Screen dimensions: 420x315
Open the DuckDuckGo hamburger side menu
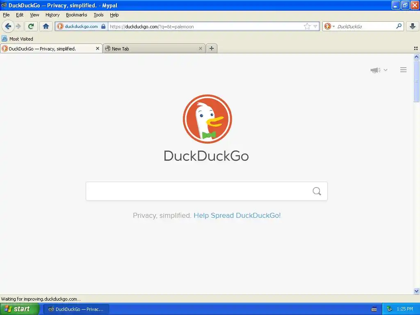[404, 70]
